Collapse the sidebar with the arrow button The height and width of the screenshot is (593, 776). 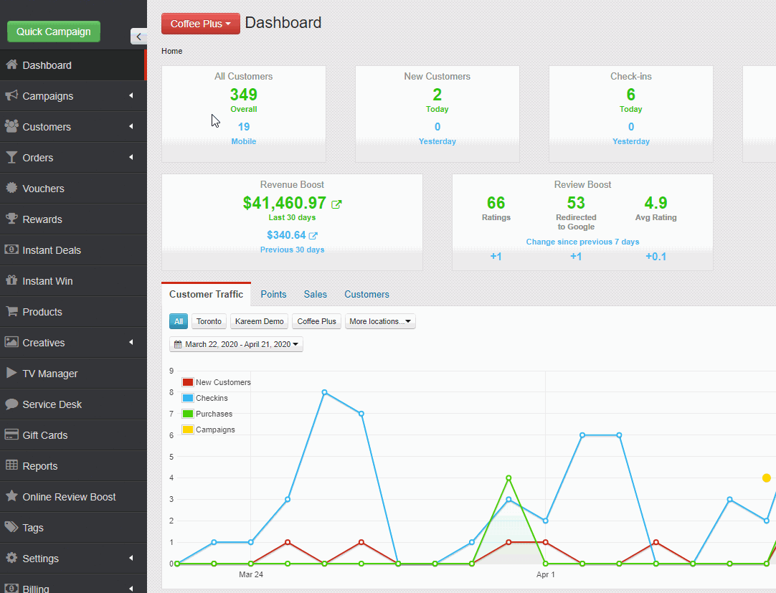[139, 37]
